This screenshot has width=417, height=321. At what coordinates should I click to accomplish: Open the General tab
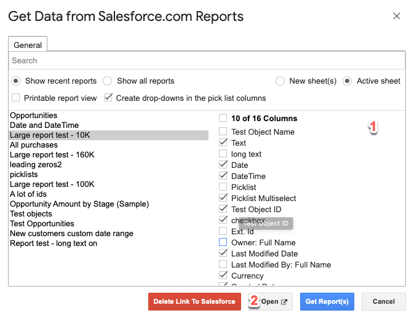[28, 45]
